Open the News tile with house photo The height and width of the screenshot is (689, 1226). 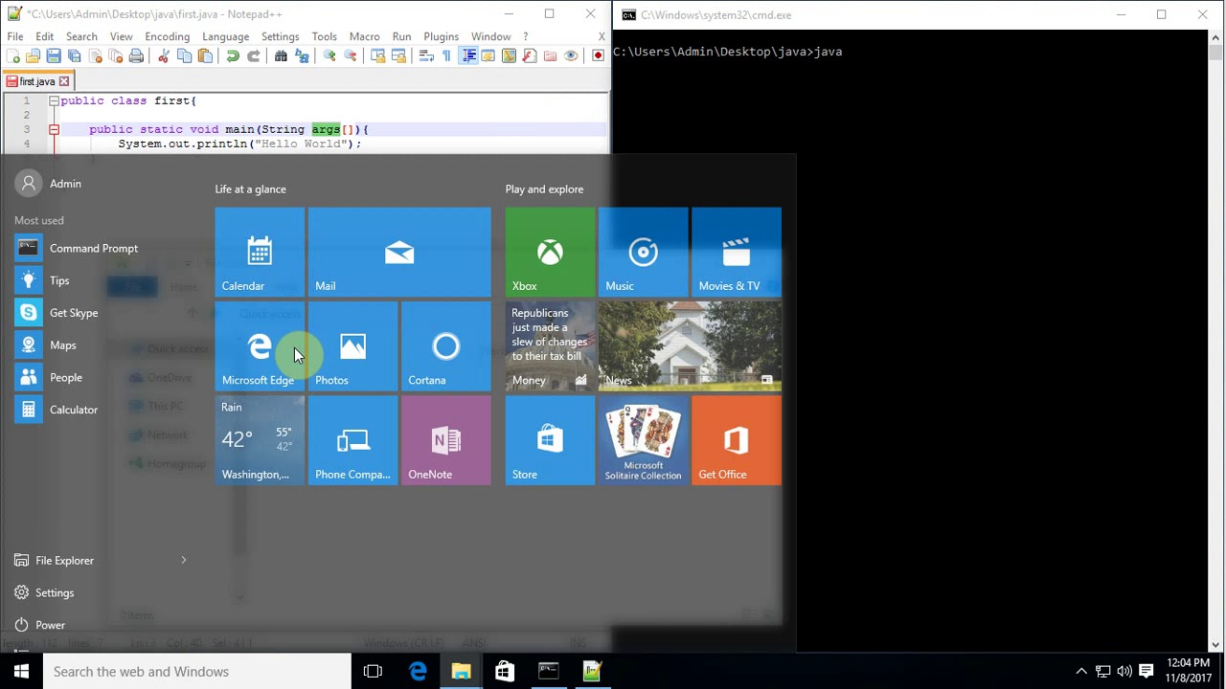690,346
